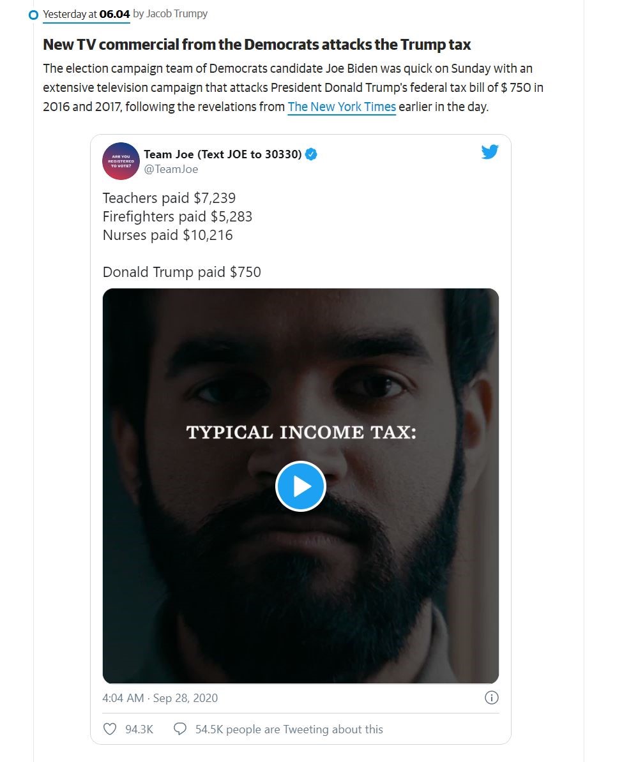Open the tweet info circle icon
This screenshot has height=762, width=638.
tap(492, 698)
